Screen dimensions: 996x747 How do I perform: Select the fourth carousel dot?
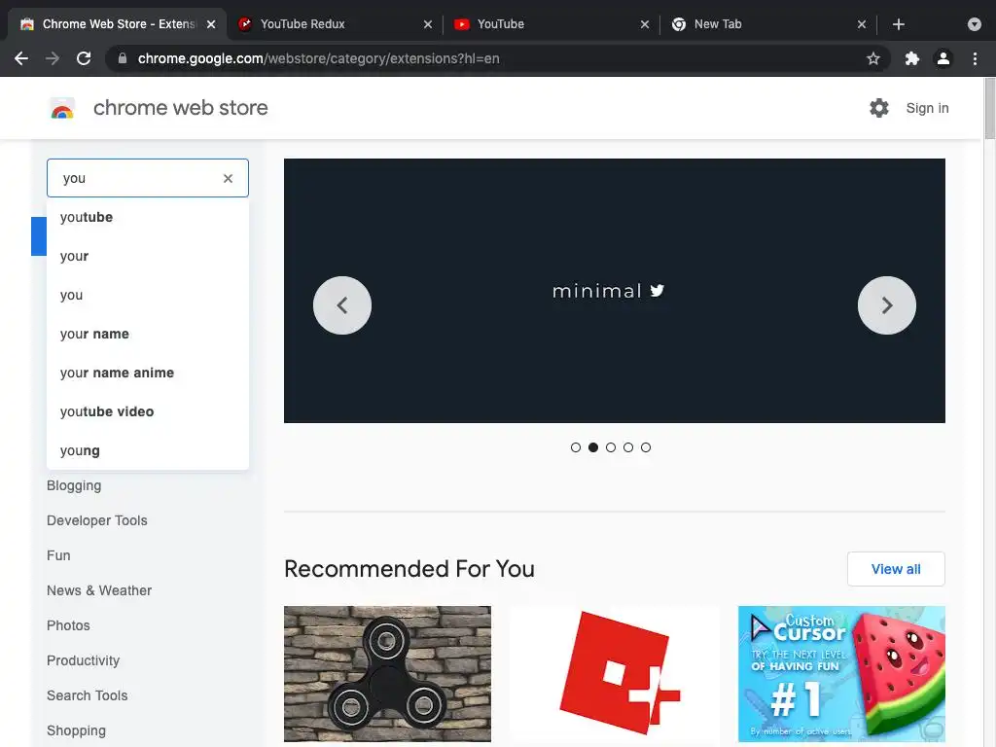coord(628,447)
